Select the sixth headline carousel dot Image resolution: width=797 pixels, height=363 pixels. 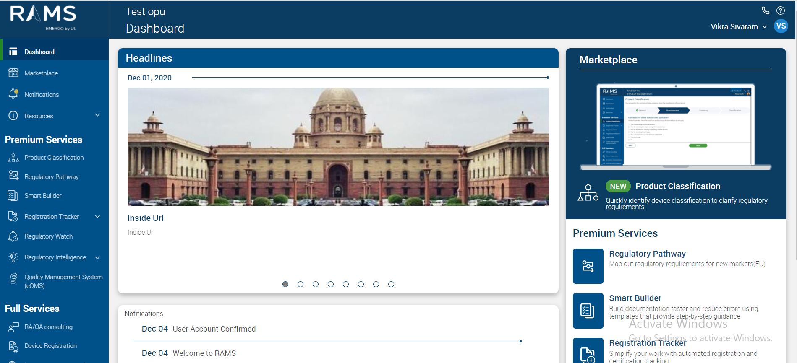tap(361, 284)
